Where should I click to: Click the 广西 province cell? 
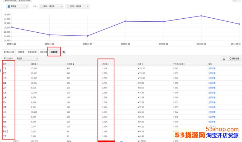point(5,136)
